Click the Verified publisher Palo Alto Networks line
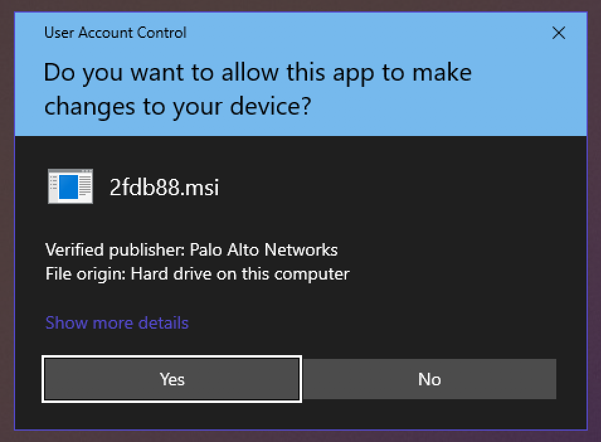The height and width of the screenshot is (442, 601). coord(191,250)
